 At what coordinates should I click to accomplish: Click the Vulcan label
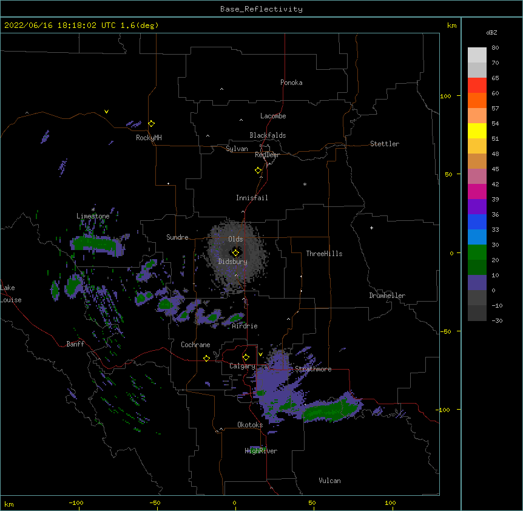[x=329, y=481]
